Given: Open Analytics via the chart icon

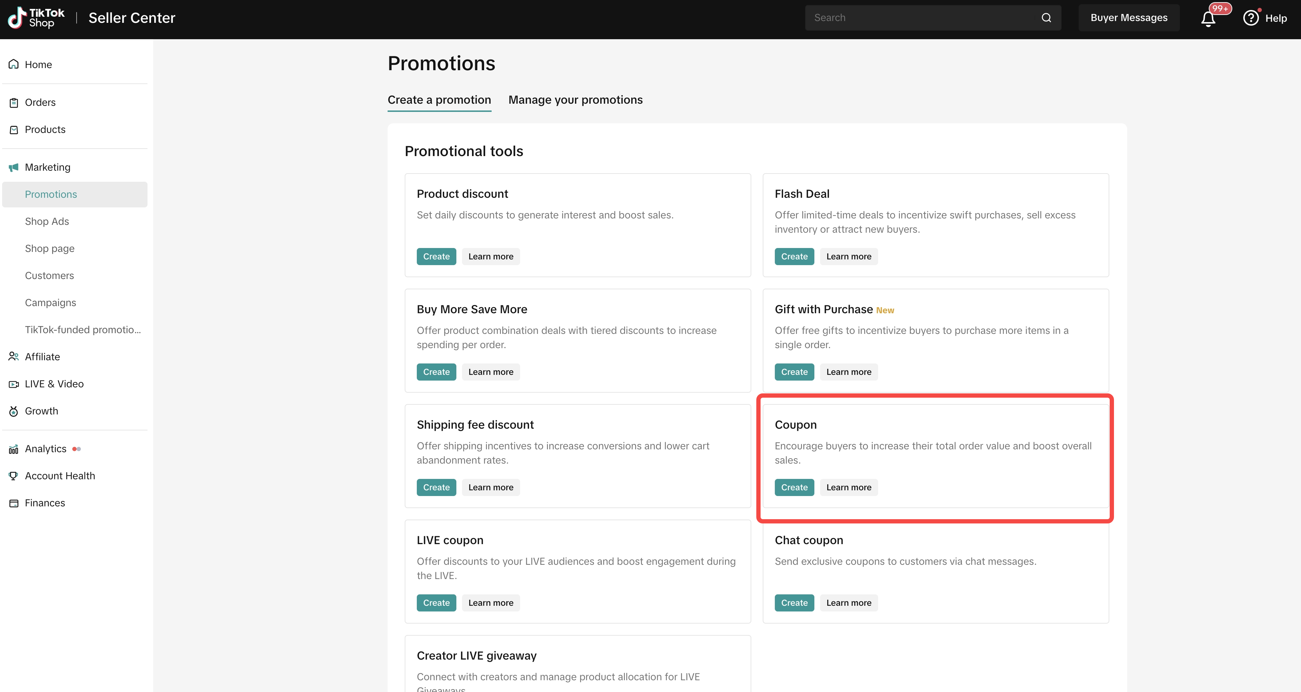Looking at the screenshot, I should click(x=14, y=449).
